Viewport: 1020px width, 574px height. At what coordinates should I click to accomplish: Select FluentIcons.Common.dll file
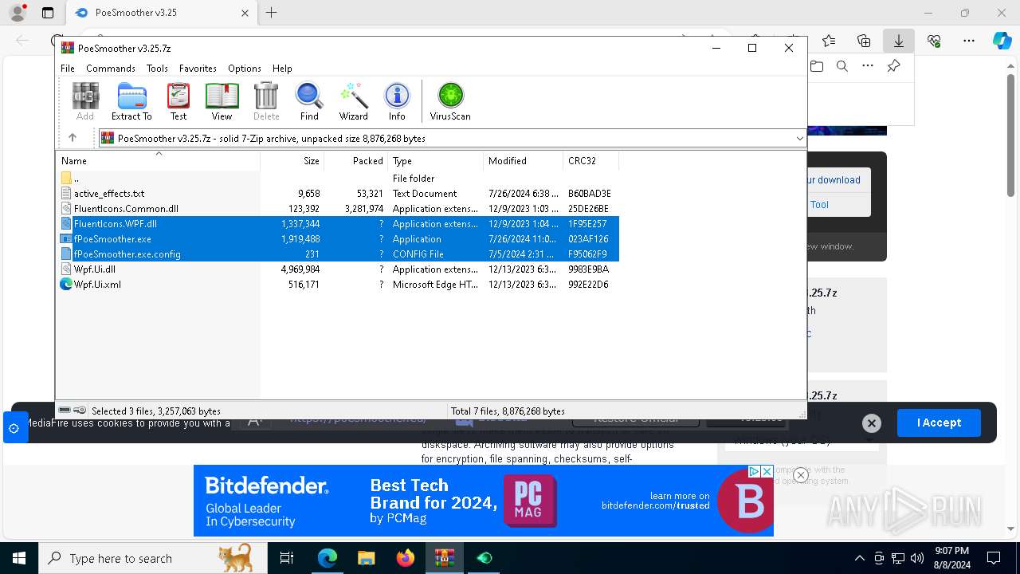(x=338, y=209)
